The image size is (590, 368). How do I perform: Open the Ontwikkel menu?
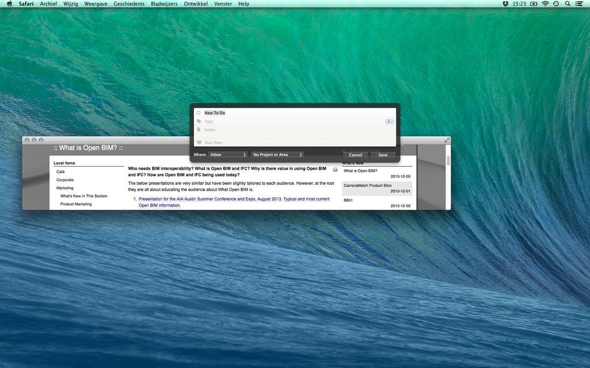tap(196, 4)
